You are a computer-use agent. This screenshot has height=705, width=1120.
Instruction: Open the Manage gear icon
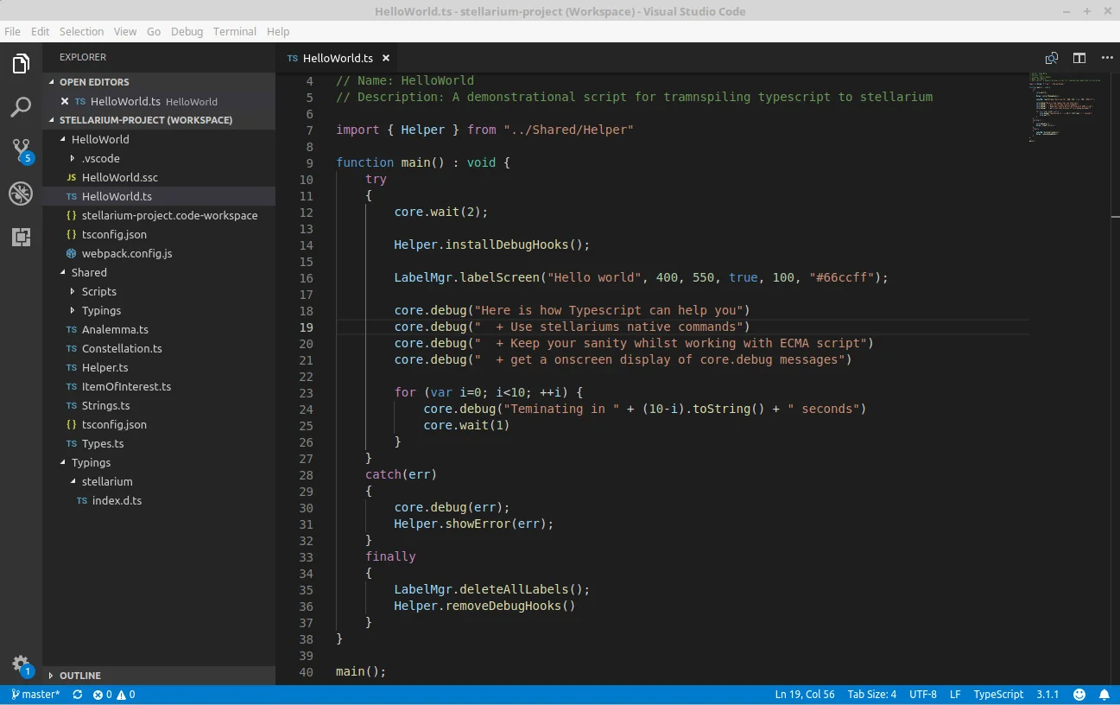point(21,665)
